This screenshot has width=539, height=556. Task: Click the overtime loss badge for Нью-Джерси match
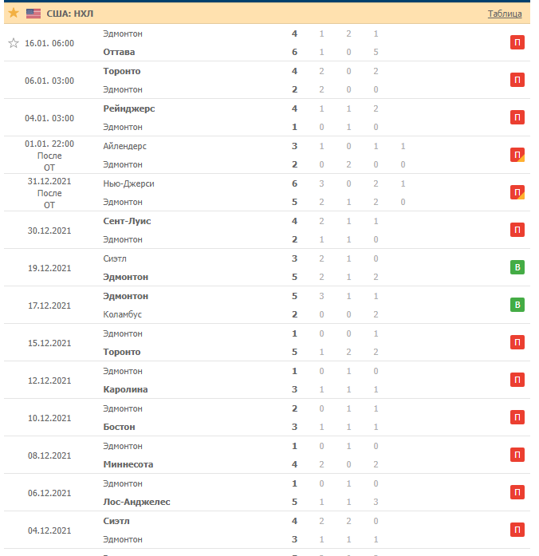(x=517, y=192)
